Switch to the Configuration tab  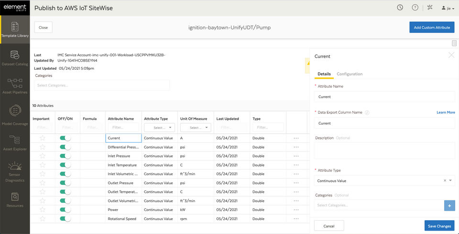[350, 74]
